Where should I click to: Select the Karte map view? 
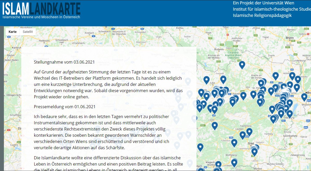coord(12,32)
